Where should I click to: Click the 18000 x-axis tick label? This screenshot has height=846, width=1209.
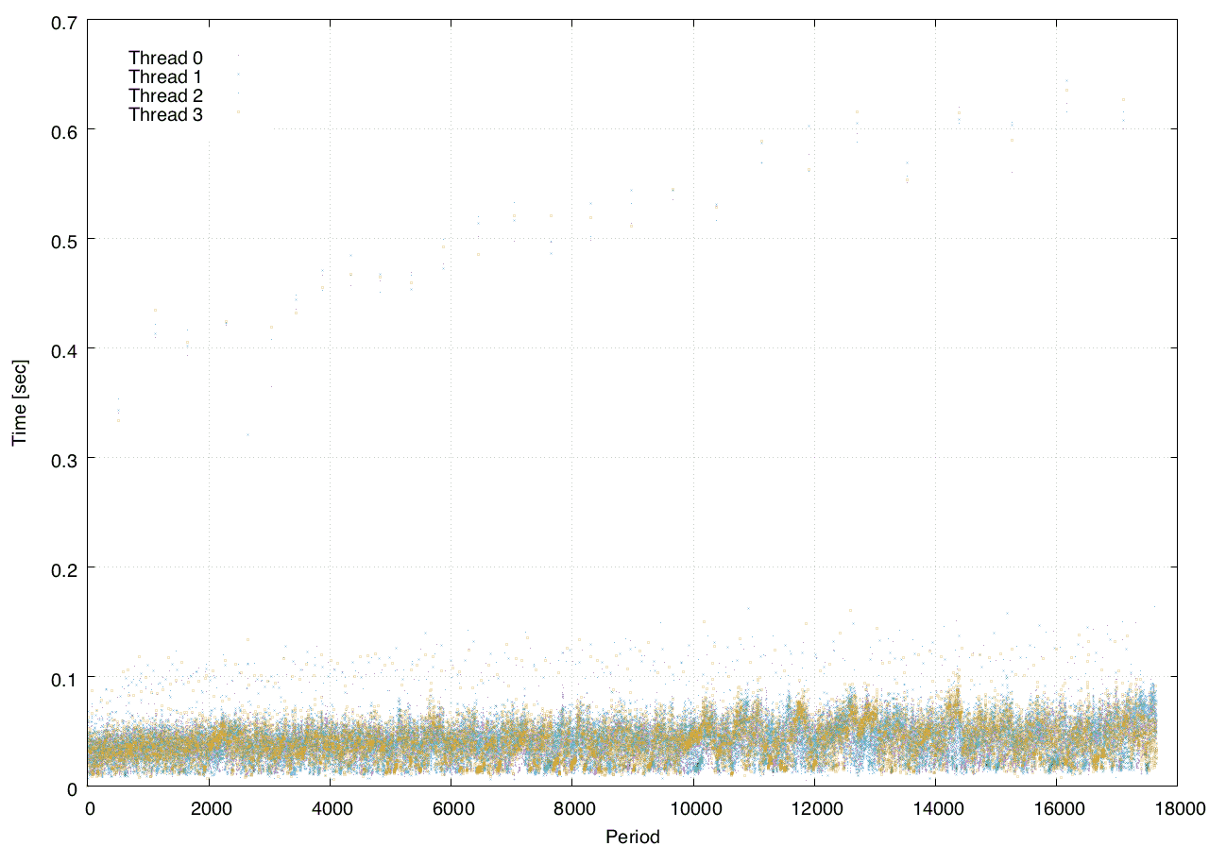pyautogui.click(x=1177, y=808)
